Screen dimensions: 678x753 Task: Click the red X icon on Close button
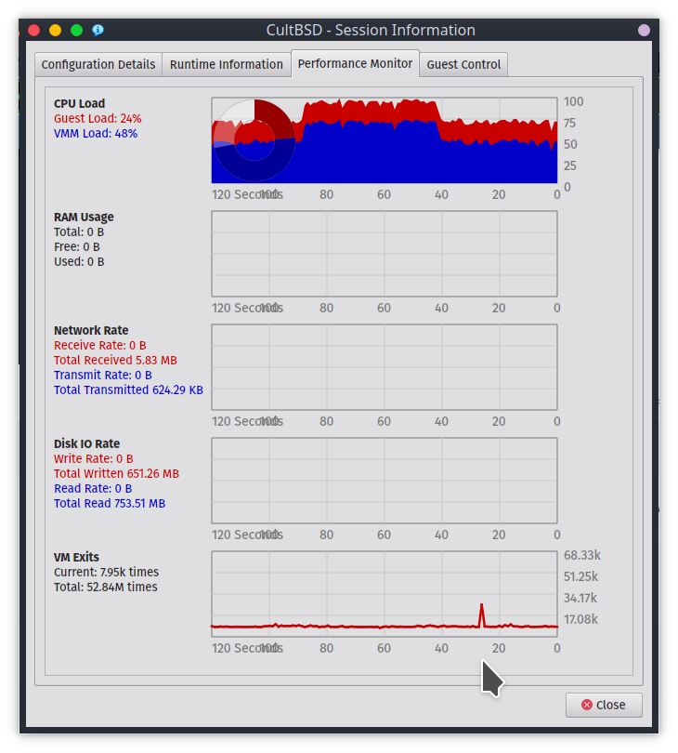tap(586, 705)
